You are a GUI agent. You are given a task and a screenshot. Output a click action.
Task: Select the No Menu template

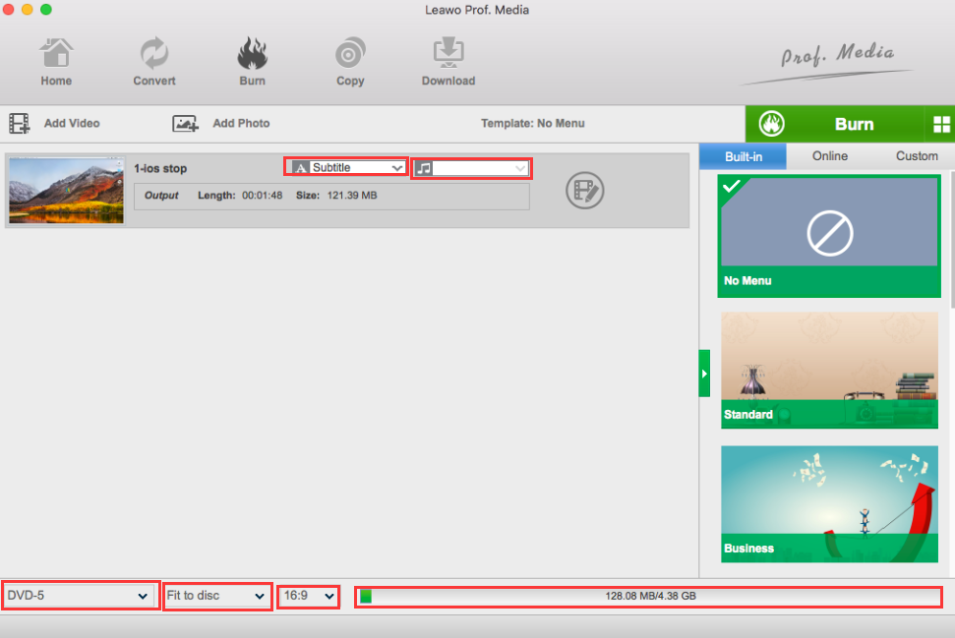tap(829, 236)
